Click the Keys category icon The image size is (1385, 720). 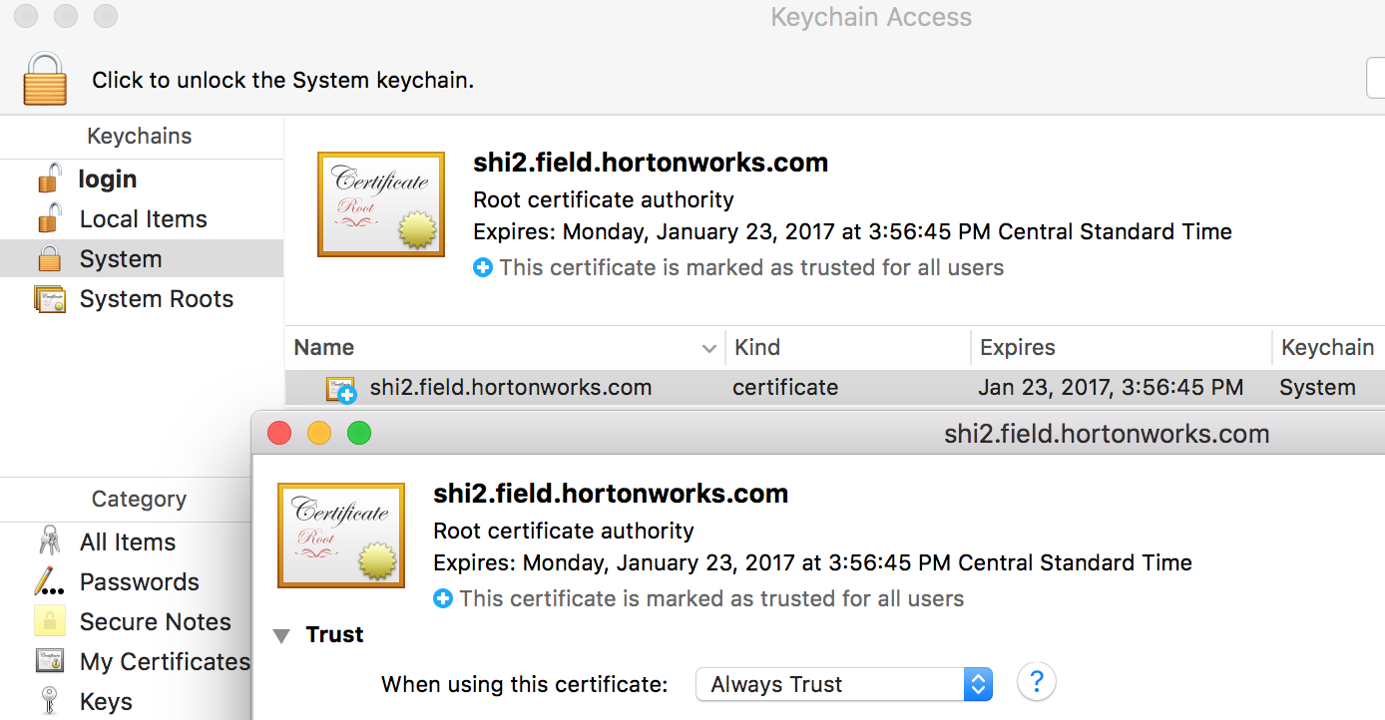coord(49,702)
